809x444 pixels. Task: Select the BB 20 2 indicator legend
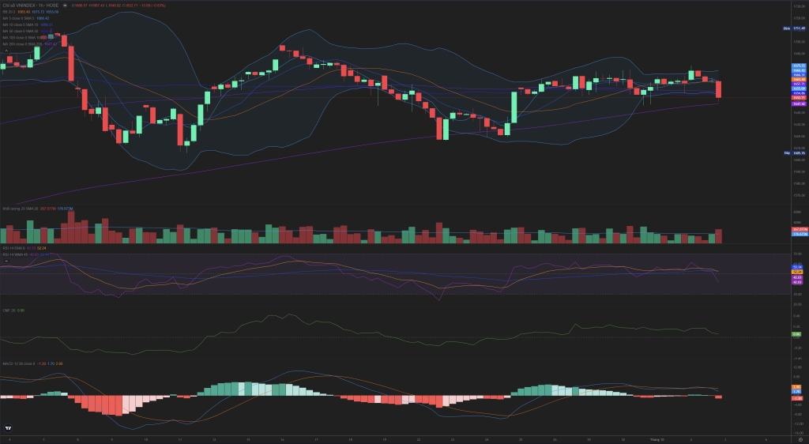click(x=9, y=13)
